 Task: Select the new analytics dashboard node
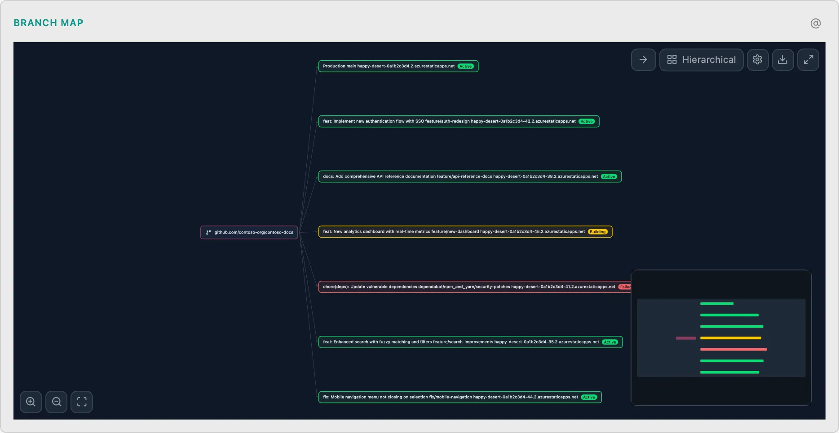tap(454, 232)
